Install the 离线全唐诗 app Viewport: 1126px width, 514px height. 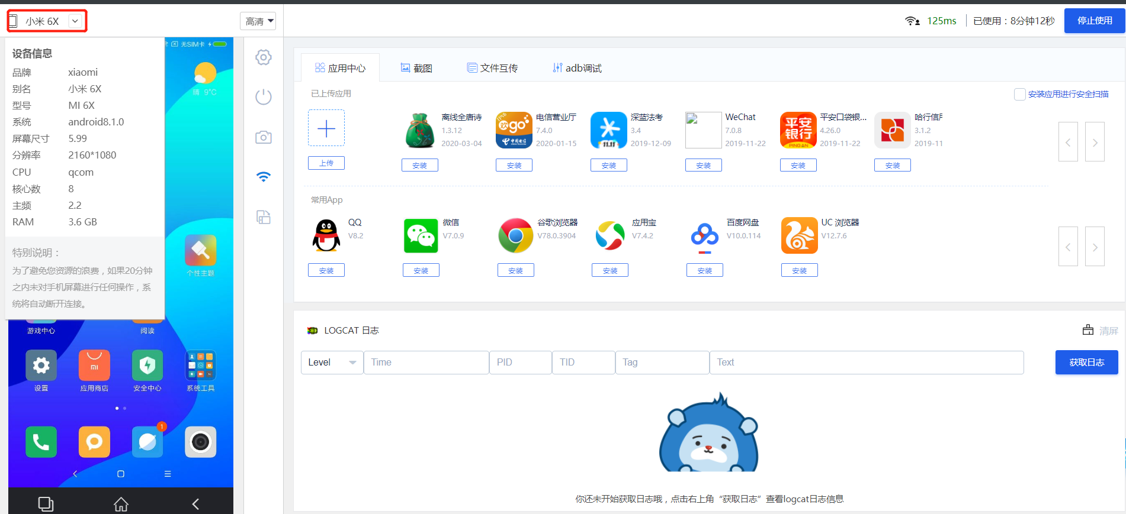click(420, 166)
